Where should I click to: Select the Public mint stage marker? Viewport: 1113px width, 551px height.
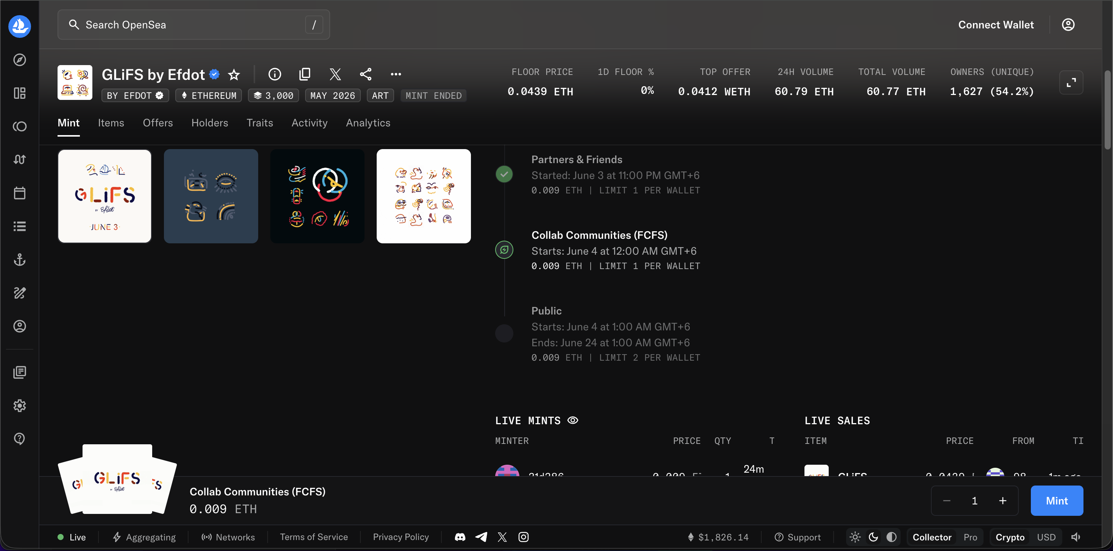pyautogui.click(x=504, y=333)
